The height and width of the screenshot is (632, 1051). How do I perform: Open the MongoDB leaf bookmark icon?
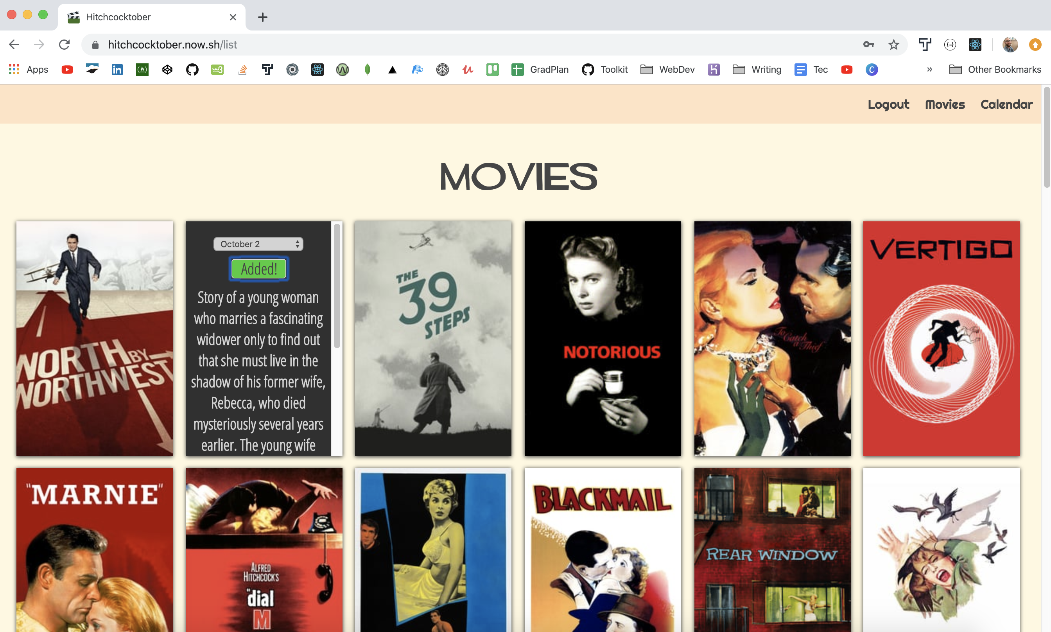click(368, 69)
